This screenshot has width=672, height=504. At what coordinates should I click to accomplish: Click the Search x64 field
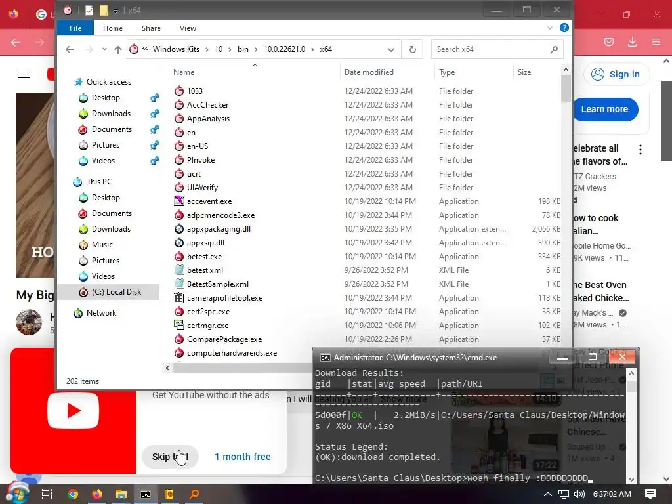tap(496, 49)
